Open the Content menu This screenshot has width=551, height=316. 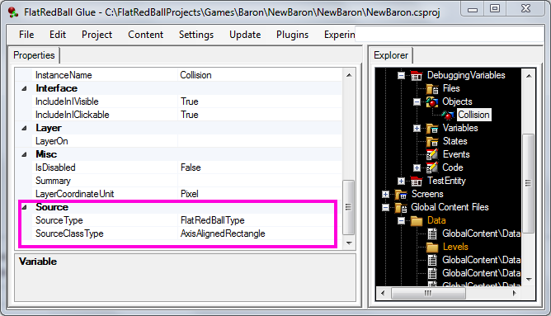(x=145, y=35)
